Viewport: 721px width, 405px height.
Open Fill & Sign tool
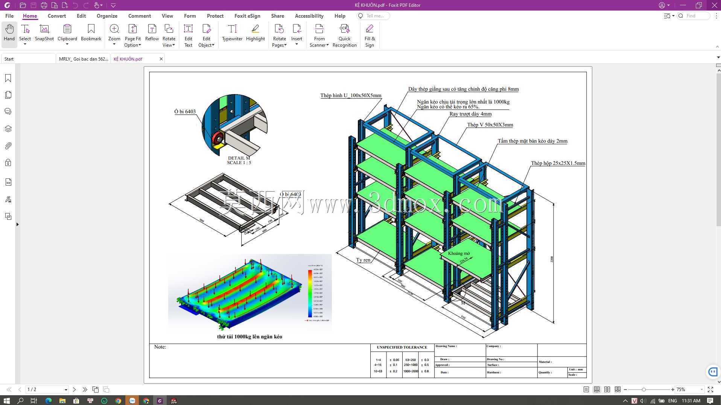pyautogui.click(x=370, y=35)
